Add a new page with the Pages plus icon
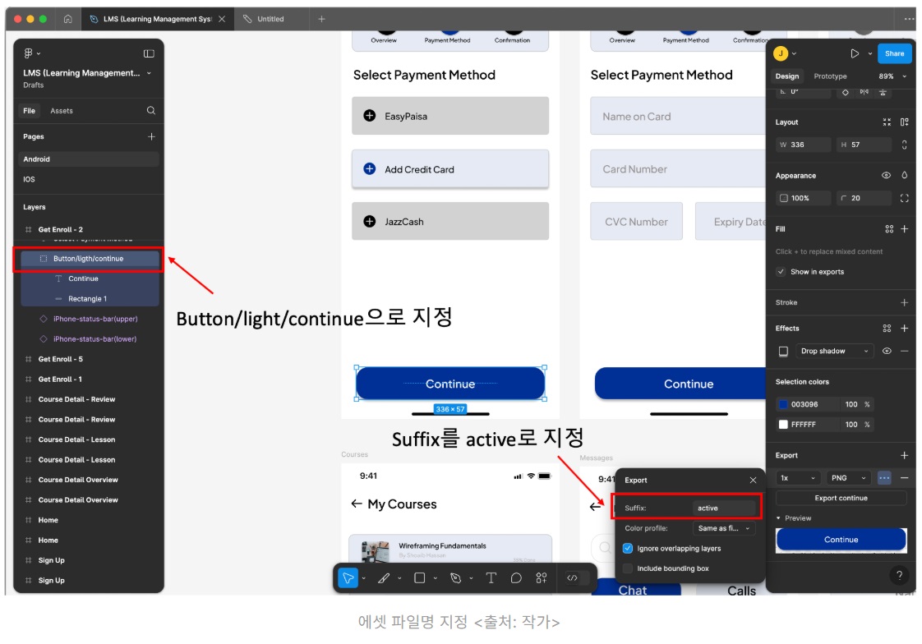This screenshot has width=922, height=644. 151,136
